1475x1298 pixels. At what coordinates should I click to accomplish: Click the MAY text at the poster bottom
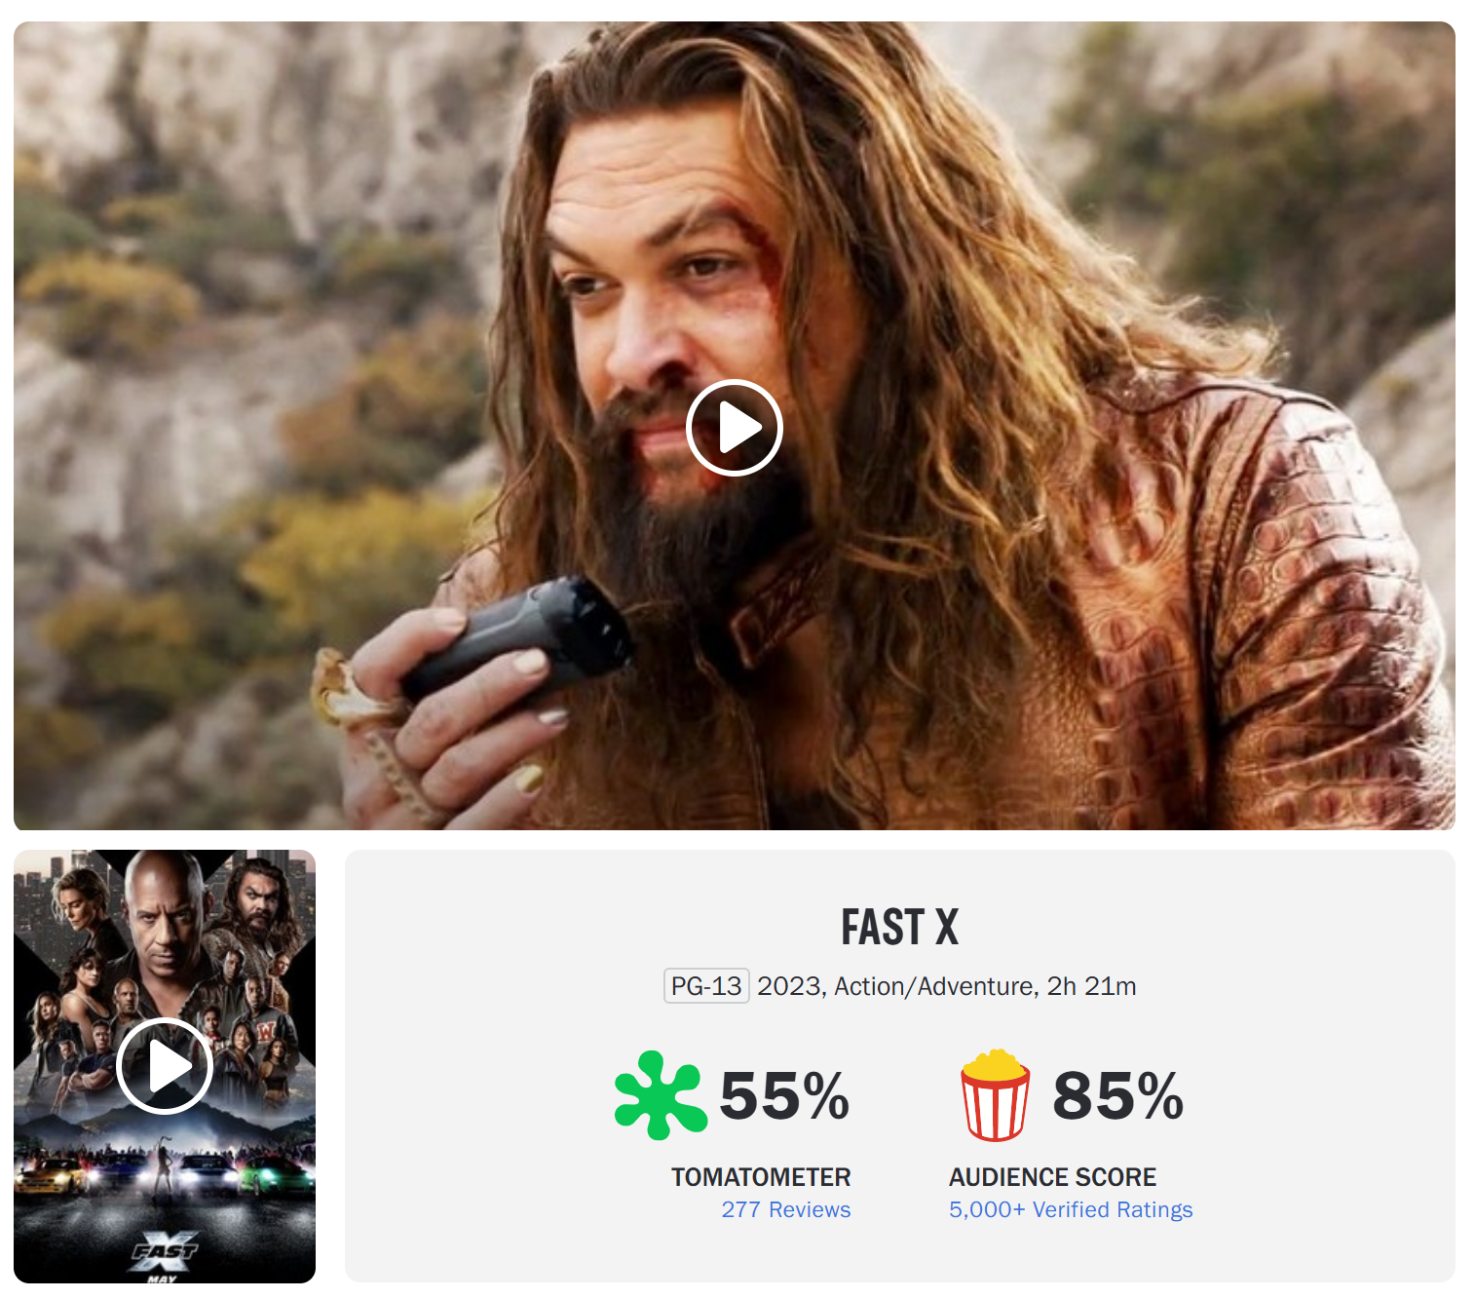pos(162,1279)
